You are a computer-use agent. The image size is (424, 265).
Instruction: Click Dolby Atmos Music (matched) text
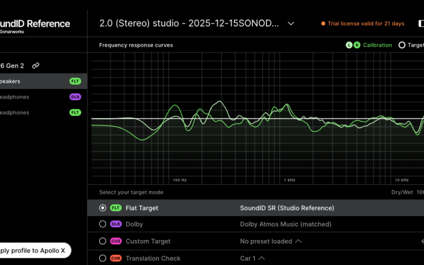(286, 224)
